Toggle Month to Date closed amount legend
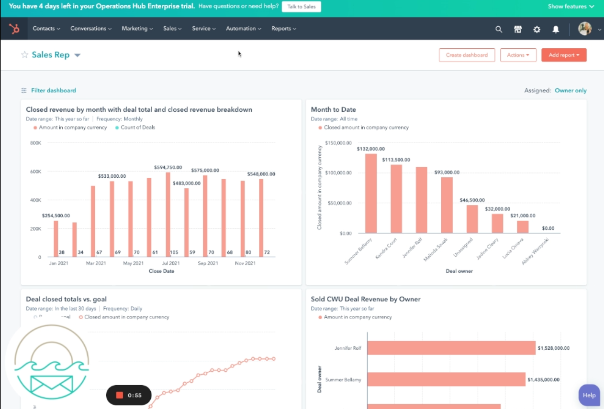Image resolution: width=604 pixels, height=409 pixels. coord(363,128)
